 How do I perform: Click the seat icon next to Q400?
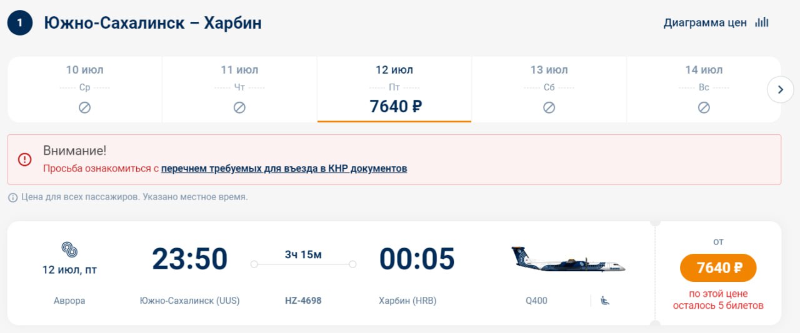(x=604, y=301)
